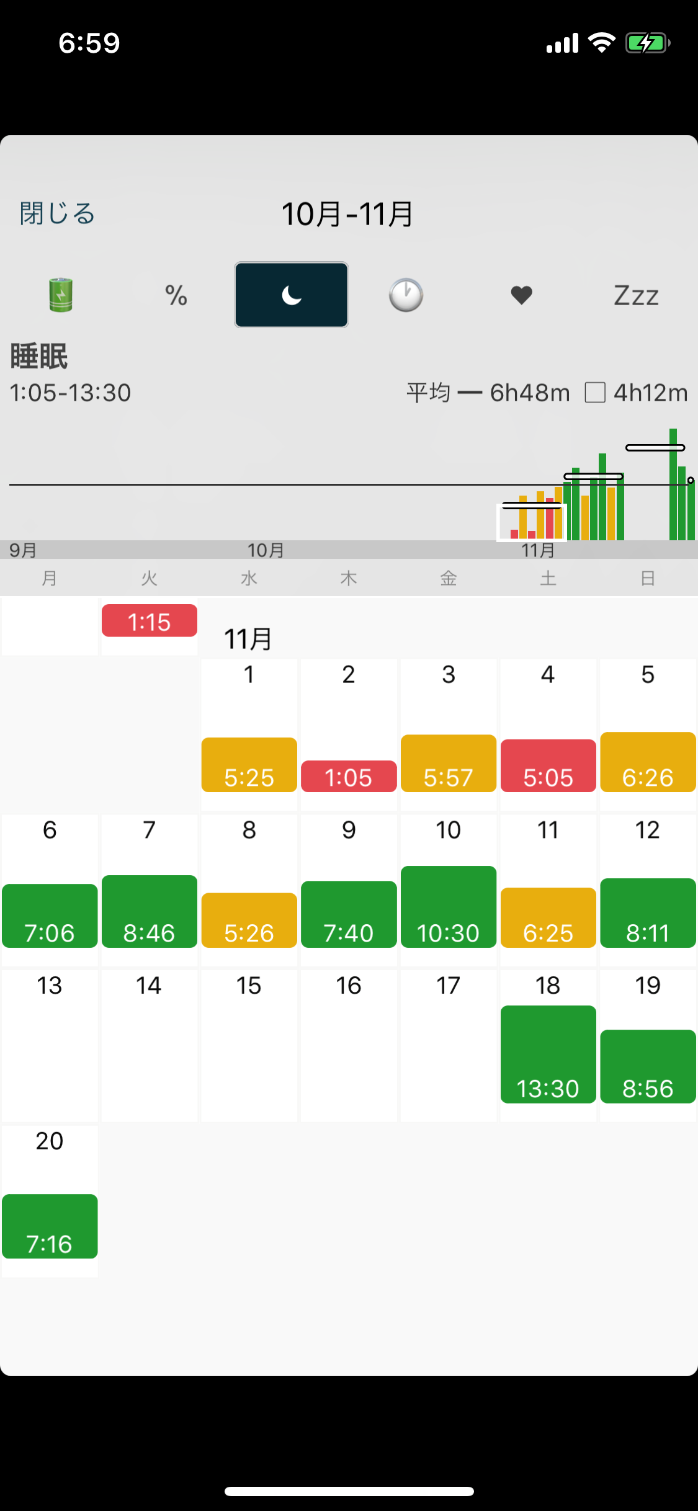698x1511 pixels.
Task: Tap the tallest green bar in the chart
Action: tap(673, 484)
